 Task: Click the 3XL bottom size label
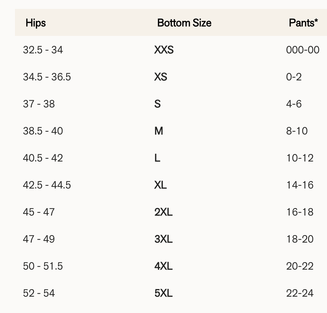[163, 239]
